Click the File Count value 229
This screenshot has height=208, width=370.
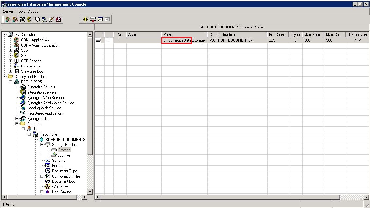coord(272,40)
